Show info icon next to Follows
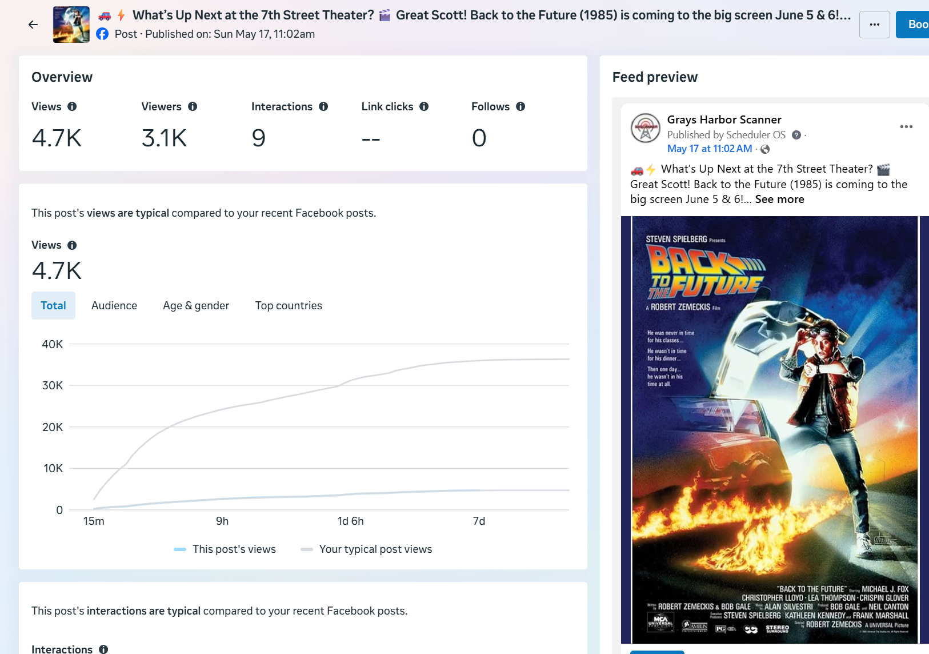 [520, 106]
